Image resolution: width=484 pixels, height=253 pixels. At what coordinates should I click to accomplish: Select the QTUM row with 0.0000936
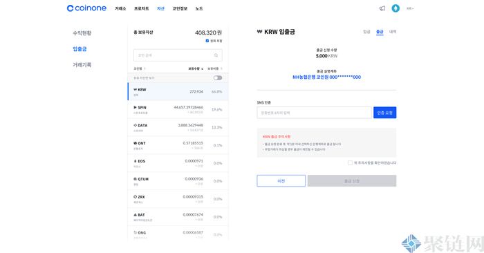pos(178,181)
